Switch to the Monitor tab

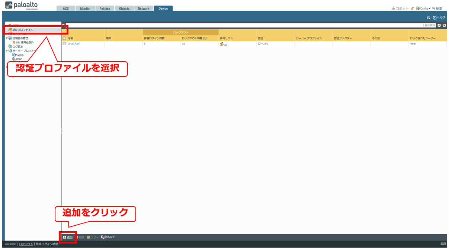[85, 9]
